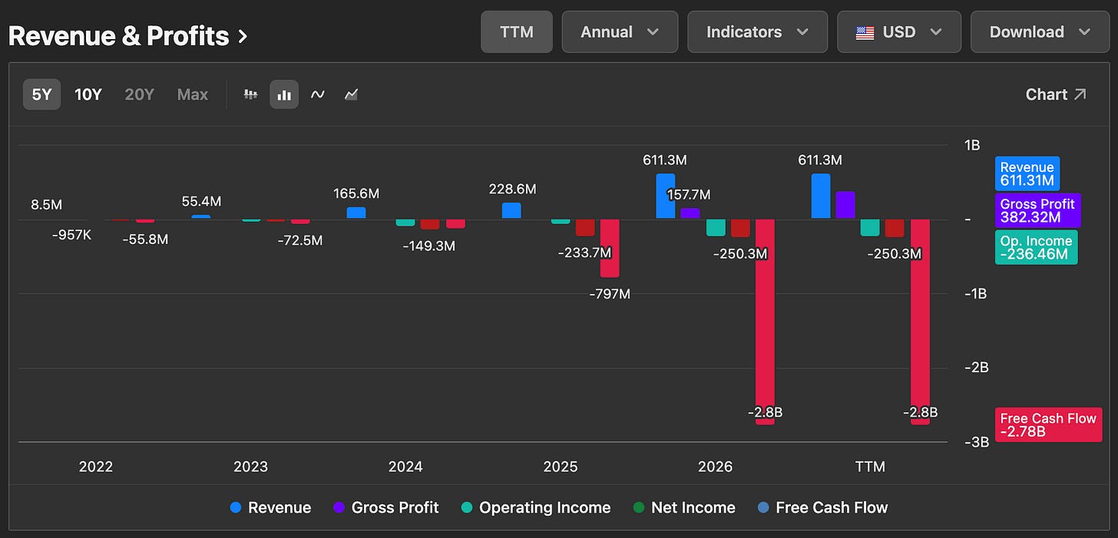
Task: Open the Annual period dropdown
Action: (x=620, y=32)
